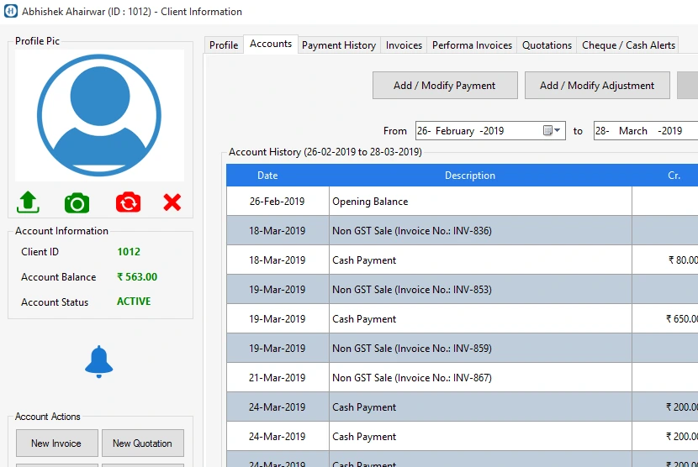This screenshot has width=698, height=467.
Task: Open the From date calendar dropdown
Action: click(552, 131)
